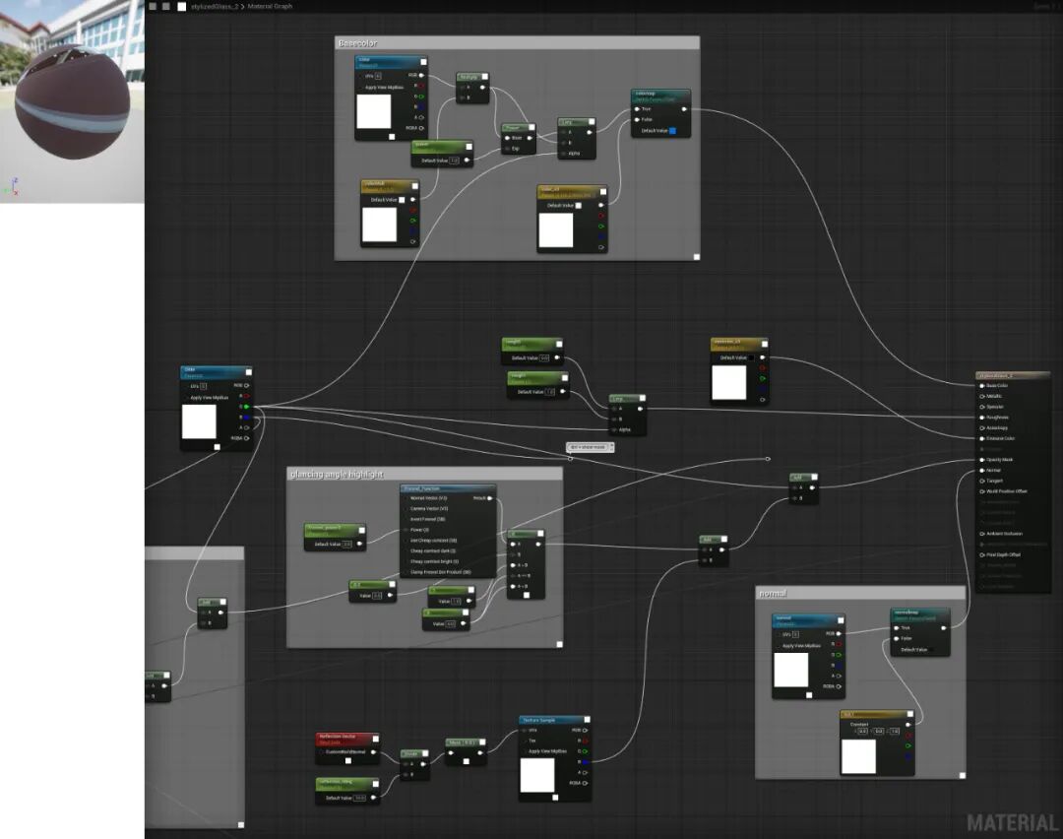Click the Emissive Color pin on material output
1063x839 pixels.
(x=981, y=439)
